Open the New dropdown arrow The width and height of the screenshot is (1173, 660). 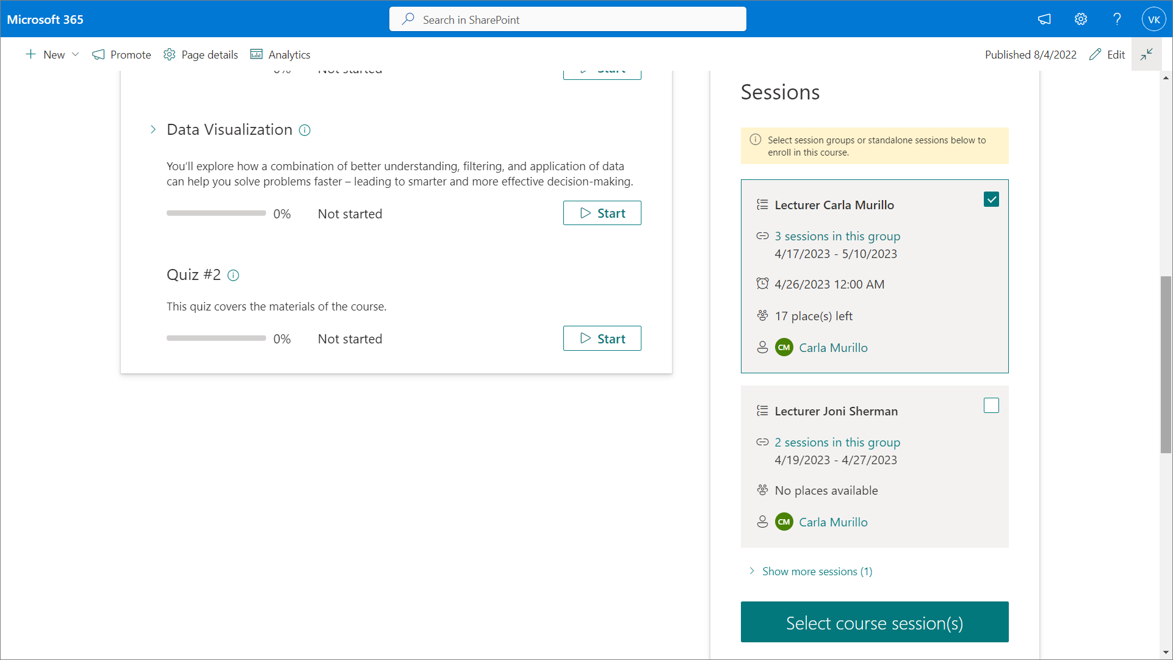click(76, 54)
